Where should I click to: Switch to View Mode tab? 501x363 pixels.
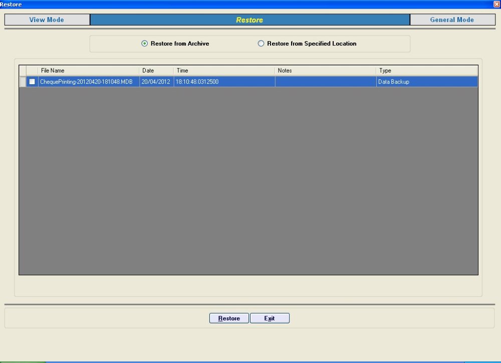pyautogui.click(x=47, y=20)
